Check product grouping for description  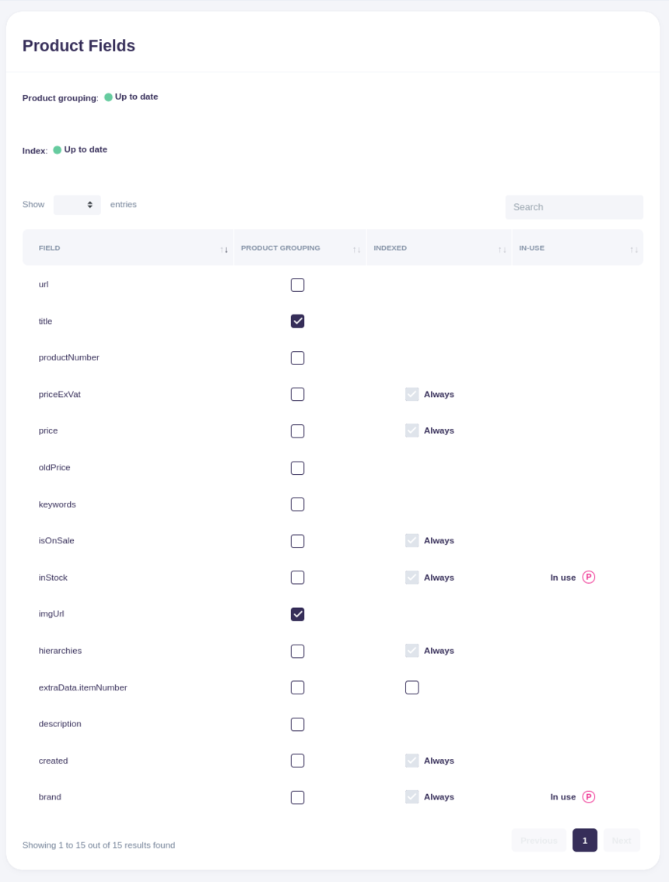297,724
